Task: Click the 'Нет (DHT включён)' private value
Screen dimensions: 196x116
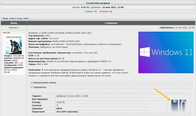Action: (x=67, y=112)
